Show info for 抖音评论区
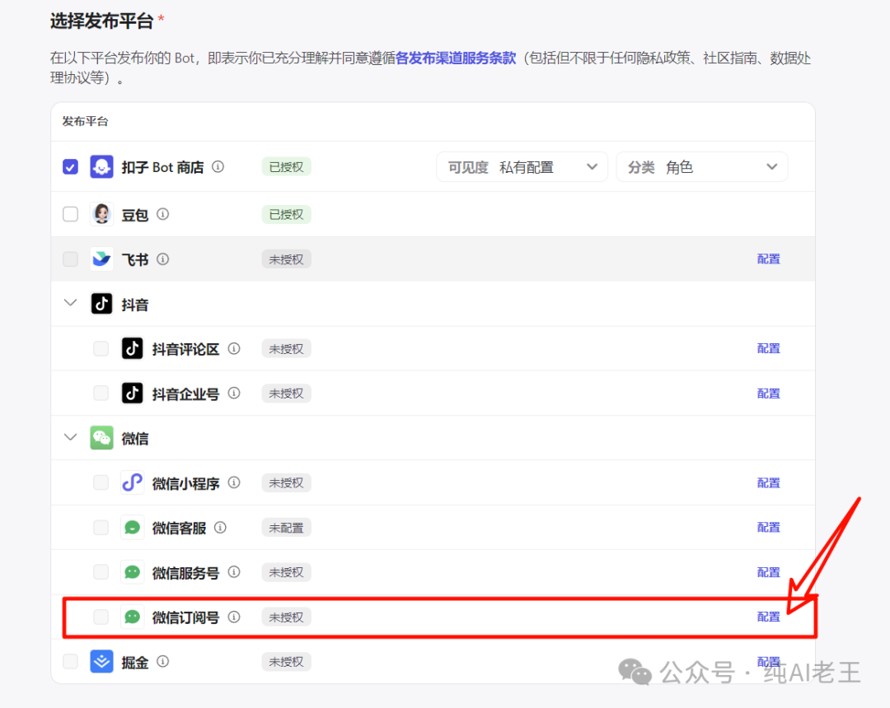890x708 pixels. coord(234,348)
